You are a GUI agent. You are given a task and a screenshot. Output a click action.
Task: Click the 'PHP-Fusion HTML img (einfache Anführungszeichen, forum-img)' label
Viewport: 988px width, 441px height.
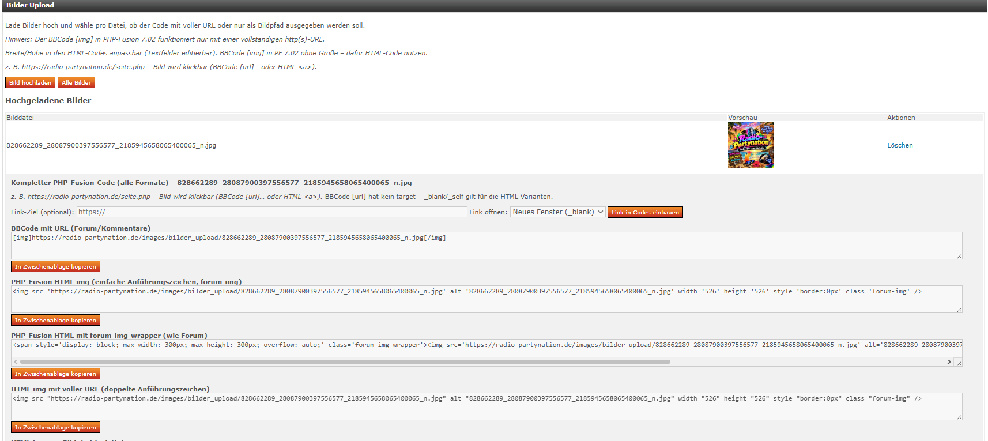pos(126,282)
